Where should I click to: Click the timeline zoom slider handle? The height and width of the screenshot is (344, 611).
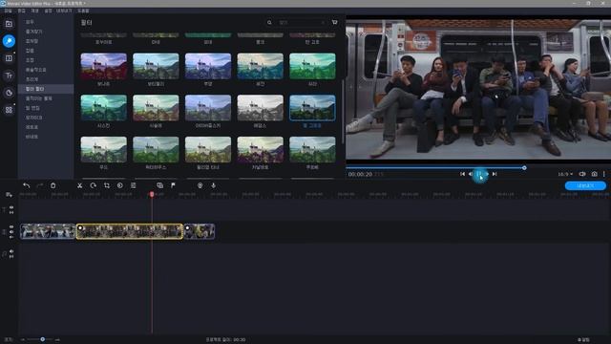42,339
